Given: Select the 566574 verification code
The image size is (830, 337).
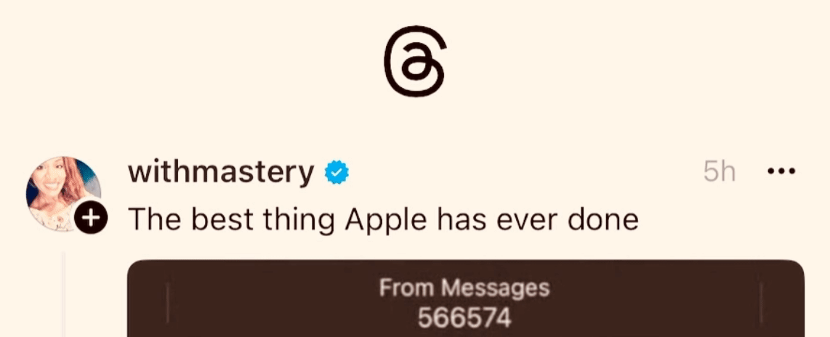Looking at the screenshot, I should 464,319.
